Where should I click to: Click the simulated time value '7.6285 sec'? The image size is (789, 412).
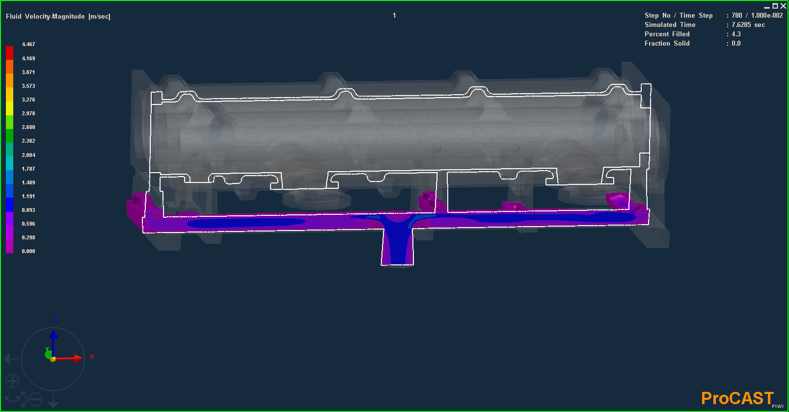748,25
